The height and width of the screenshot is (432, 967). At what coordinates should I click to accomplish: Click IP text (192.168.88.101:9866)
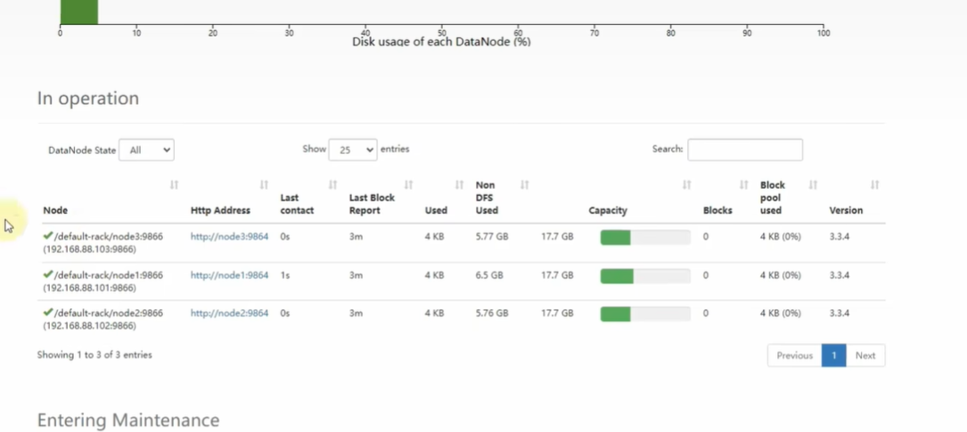[89, 288]
